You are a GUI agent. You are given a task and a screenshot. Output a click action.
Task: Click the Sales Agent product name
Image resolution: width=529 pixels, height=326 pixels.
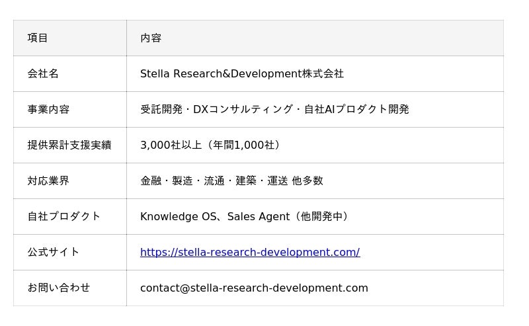click(x=259, y=216)
